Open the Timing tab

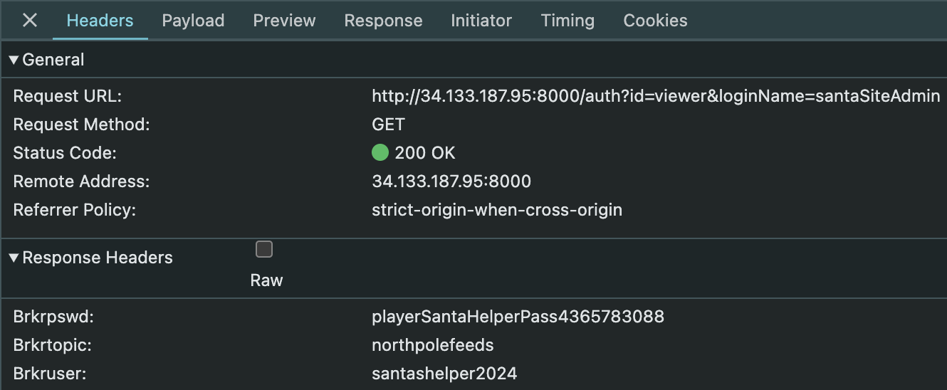pos(567,21)
